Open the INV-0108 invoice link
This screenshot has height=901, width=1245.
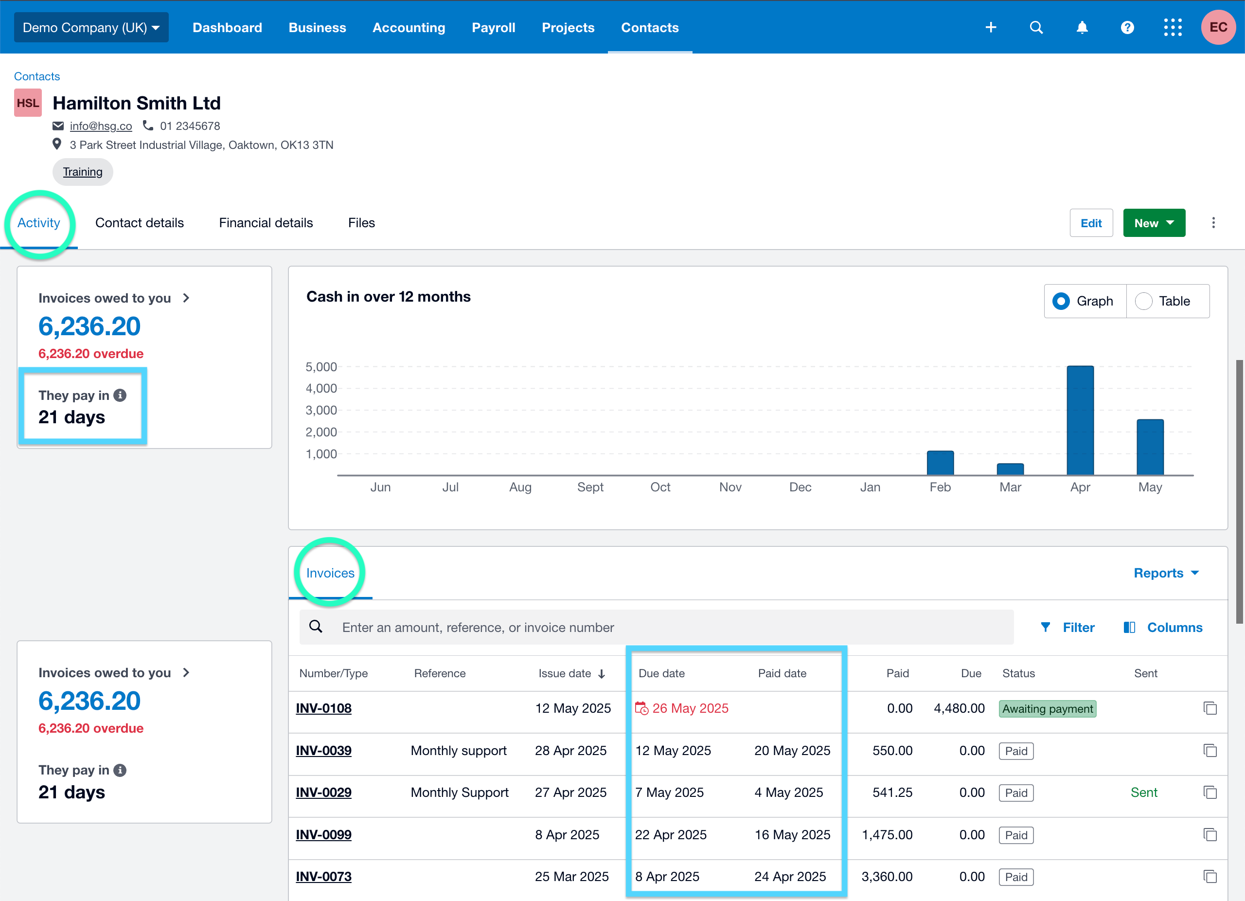point(323,708)
